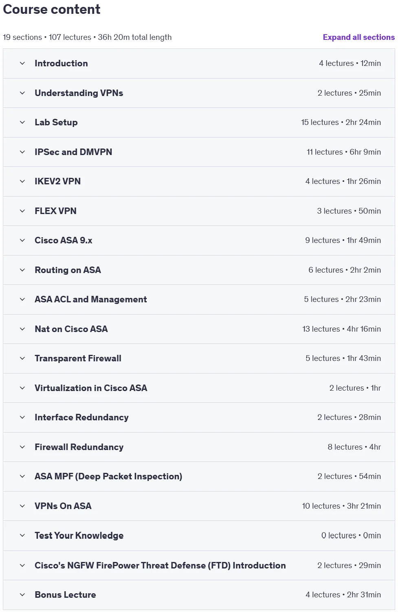Expand ASA MPF Deep Packet Inspection chevron
The width and height of the screenshot is (398, 612).
[x=22, y=476]
